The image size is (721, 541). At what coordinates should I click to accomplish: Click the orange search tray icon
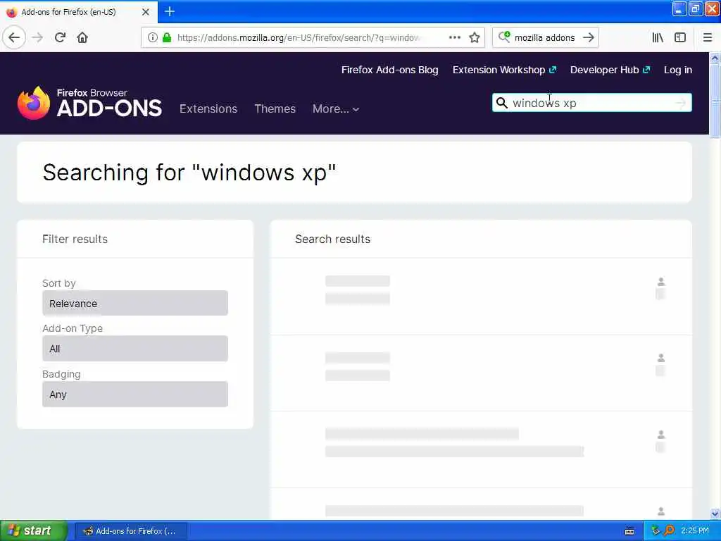pyautogui.click(x=669, y=531)
